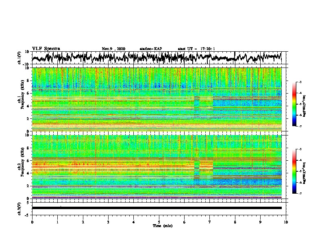
Task: Click the "Time (min)" axis label
Action: [163, 225]
